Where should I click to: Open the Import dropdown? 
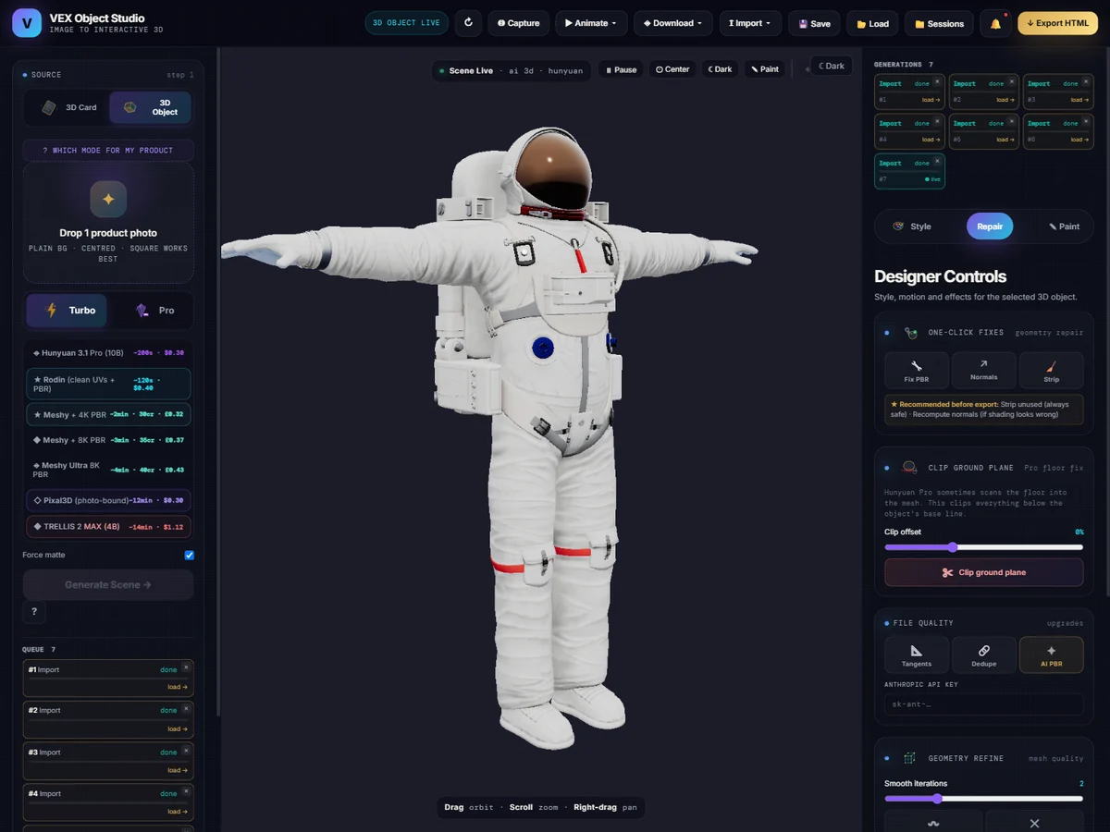[x=750, y=23]
